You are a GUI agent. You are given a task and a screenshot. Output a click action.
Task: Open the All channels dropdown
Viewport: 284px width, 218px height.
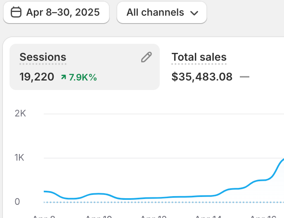click(162, 12)
